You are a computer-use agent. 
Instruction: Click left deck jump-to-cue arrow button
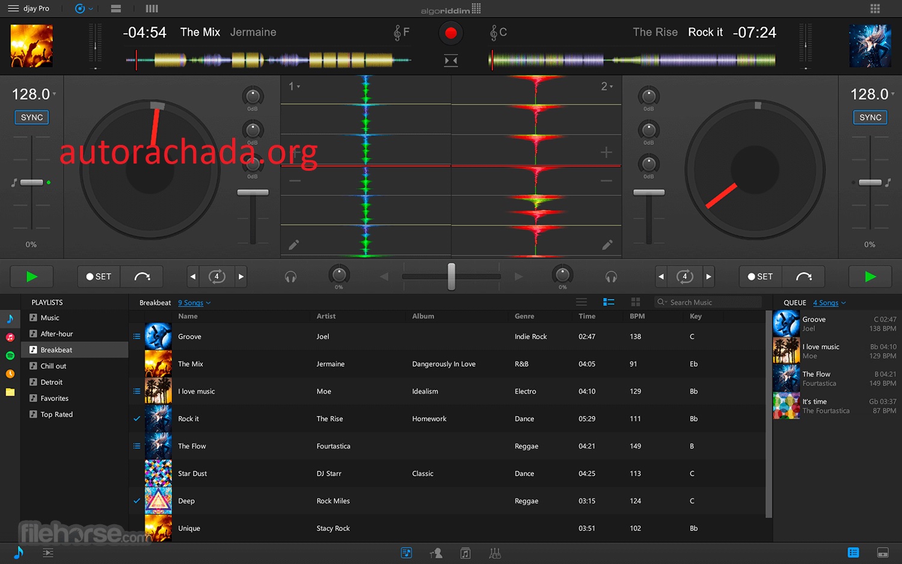point(142,277)
